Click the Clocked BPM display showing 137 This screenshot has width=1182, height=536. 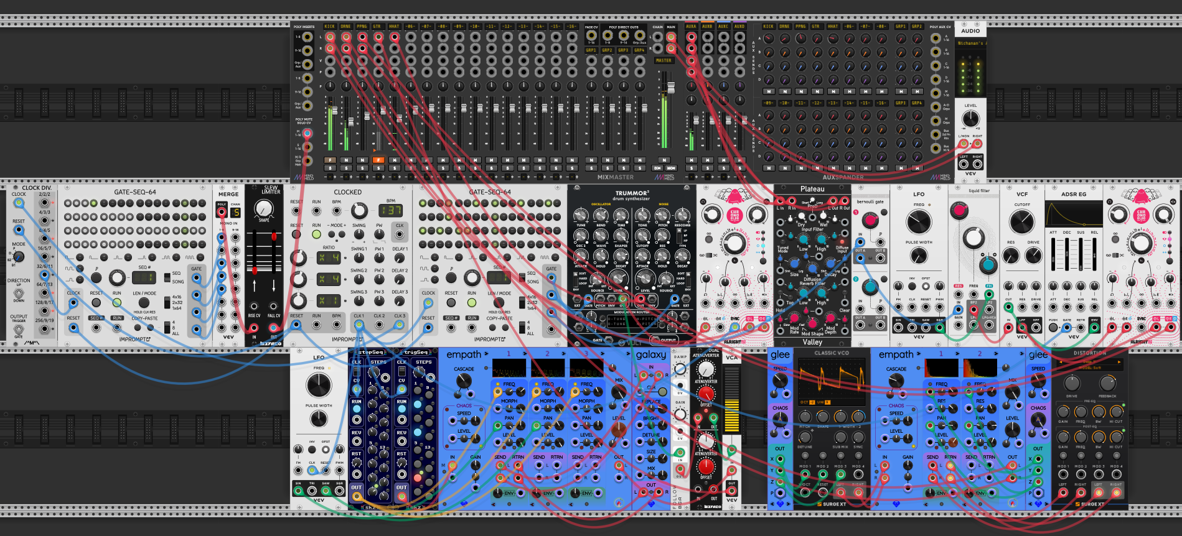[x=391, y=211]
